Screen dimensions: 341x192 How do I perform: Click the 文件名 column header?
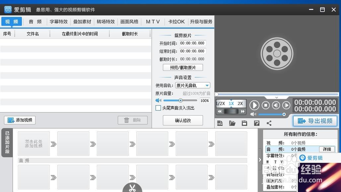click(33, 34)
